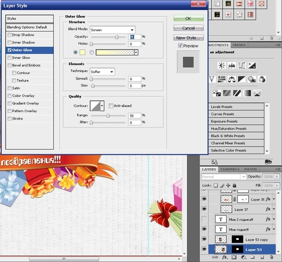The image size is (282, 262).
Task: Hide Layer 53 copy with its eye icon
Action: [204, 239]
